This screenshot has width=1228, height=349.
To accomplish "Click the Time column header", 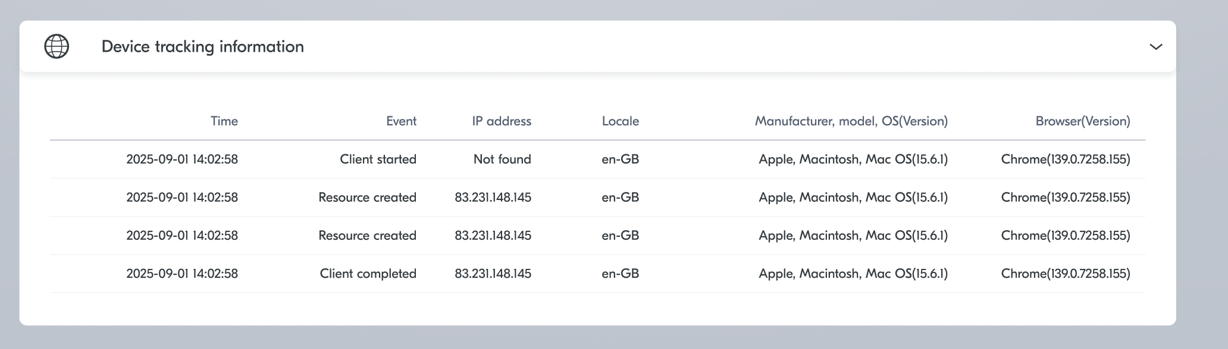I will click(x=224, y=121).
